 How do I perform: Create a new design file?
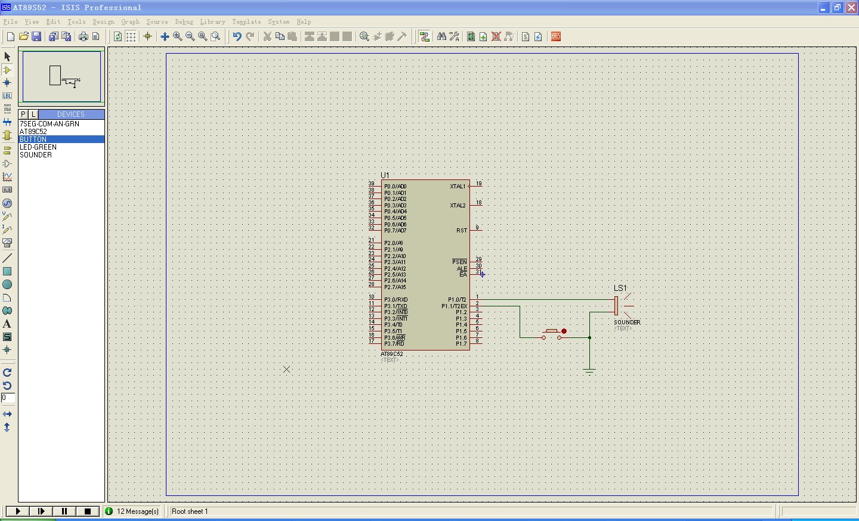pos(11,36)
